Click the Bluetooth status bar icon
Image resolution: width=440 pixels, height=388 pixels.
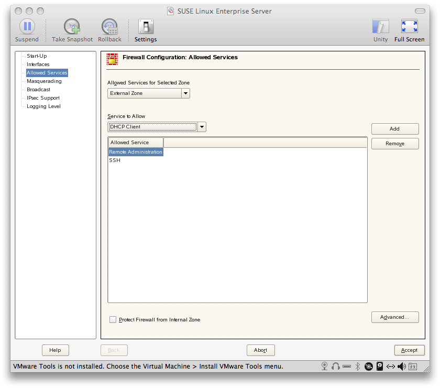[x=358, y=366]
